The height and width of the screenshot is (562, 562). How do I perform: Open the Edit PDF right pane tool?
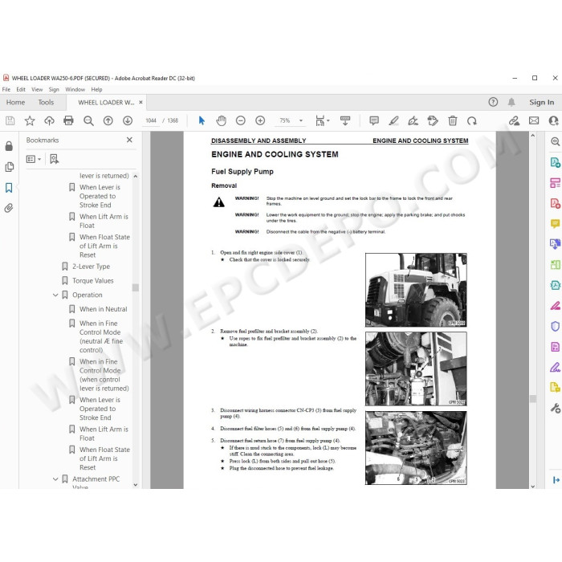(x=555, y=183)
